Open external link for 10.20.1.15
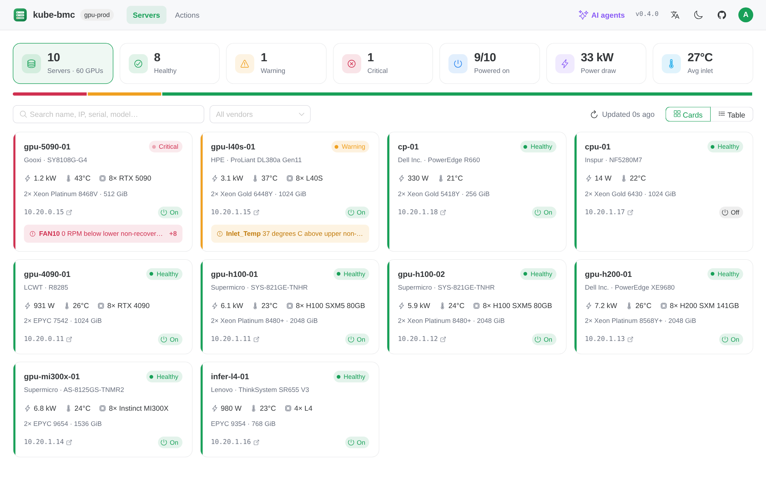Image resolution: width=766 pixels, height=478 pixels. [256, 212]
